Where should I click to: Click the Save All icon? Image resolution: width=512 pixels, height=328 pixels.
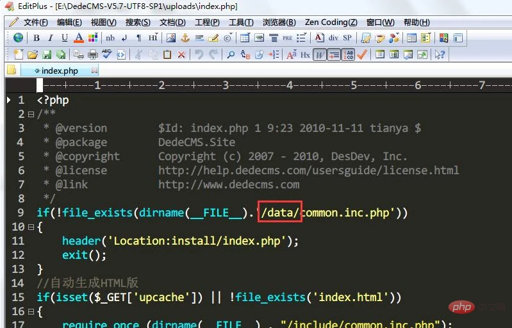(61, 54)
